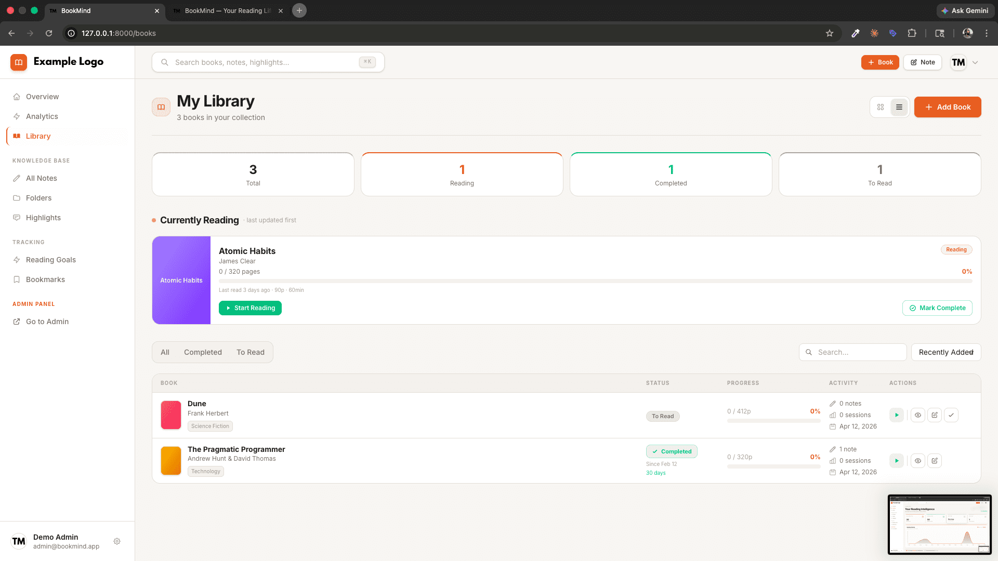
Task: Select the Completed filter tab
Action: click(x=203, y=352)
